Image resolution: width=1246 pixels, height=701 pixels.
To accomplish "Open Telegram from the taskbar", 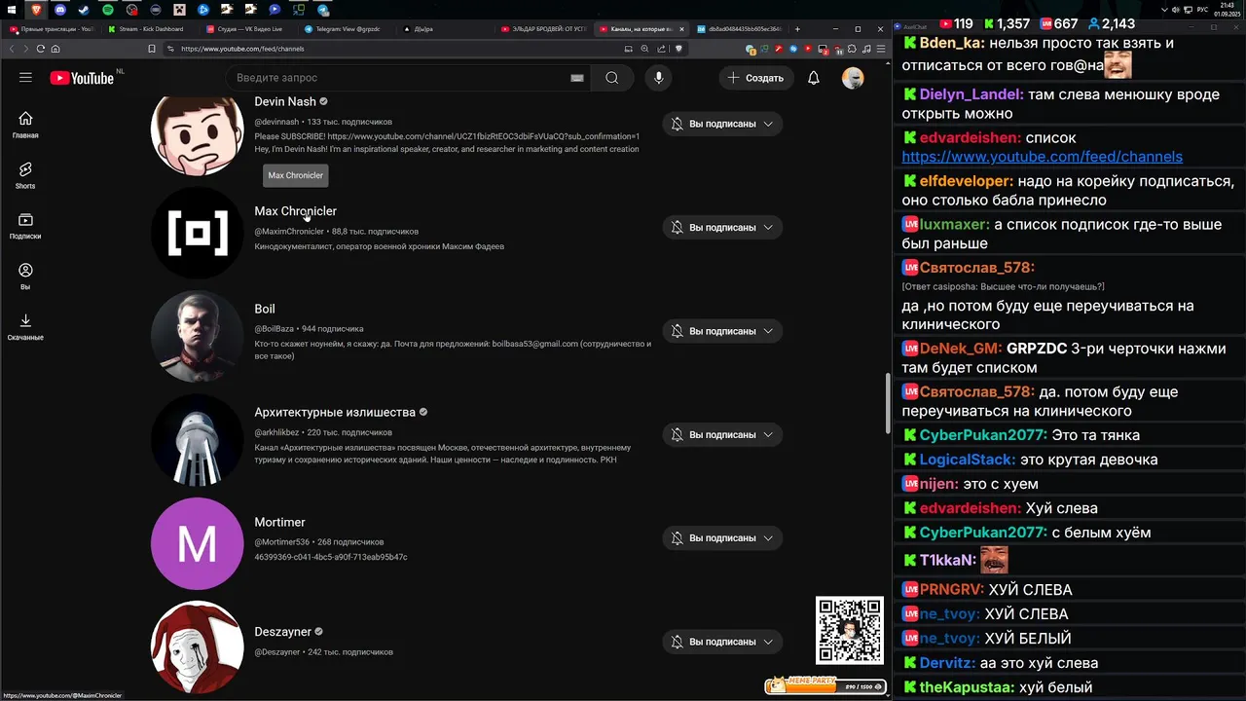I will (323, 9).
